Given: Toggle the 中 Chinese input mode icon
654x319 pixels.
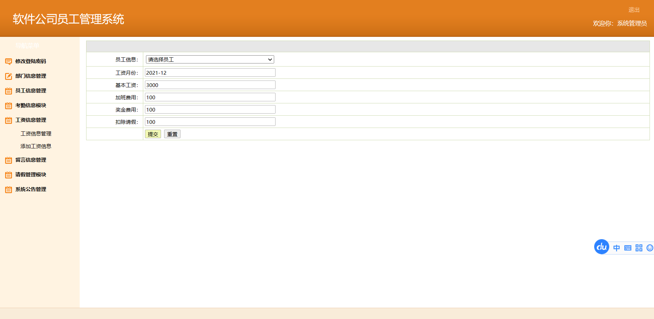Looking at the screenshot, I should click(x=616, y=248).
